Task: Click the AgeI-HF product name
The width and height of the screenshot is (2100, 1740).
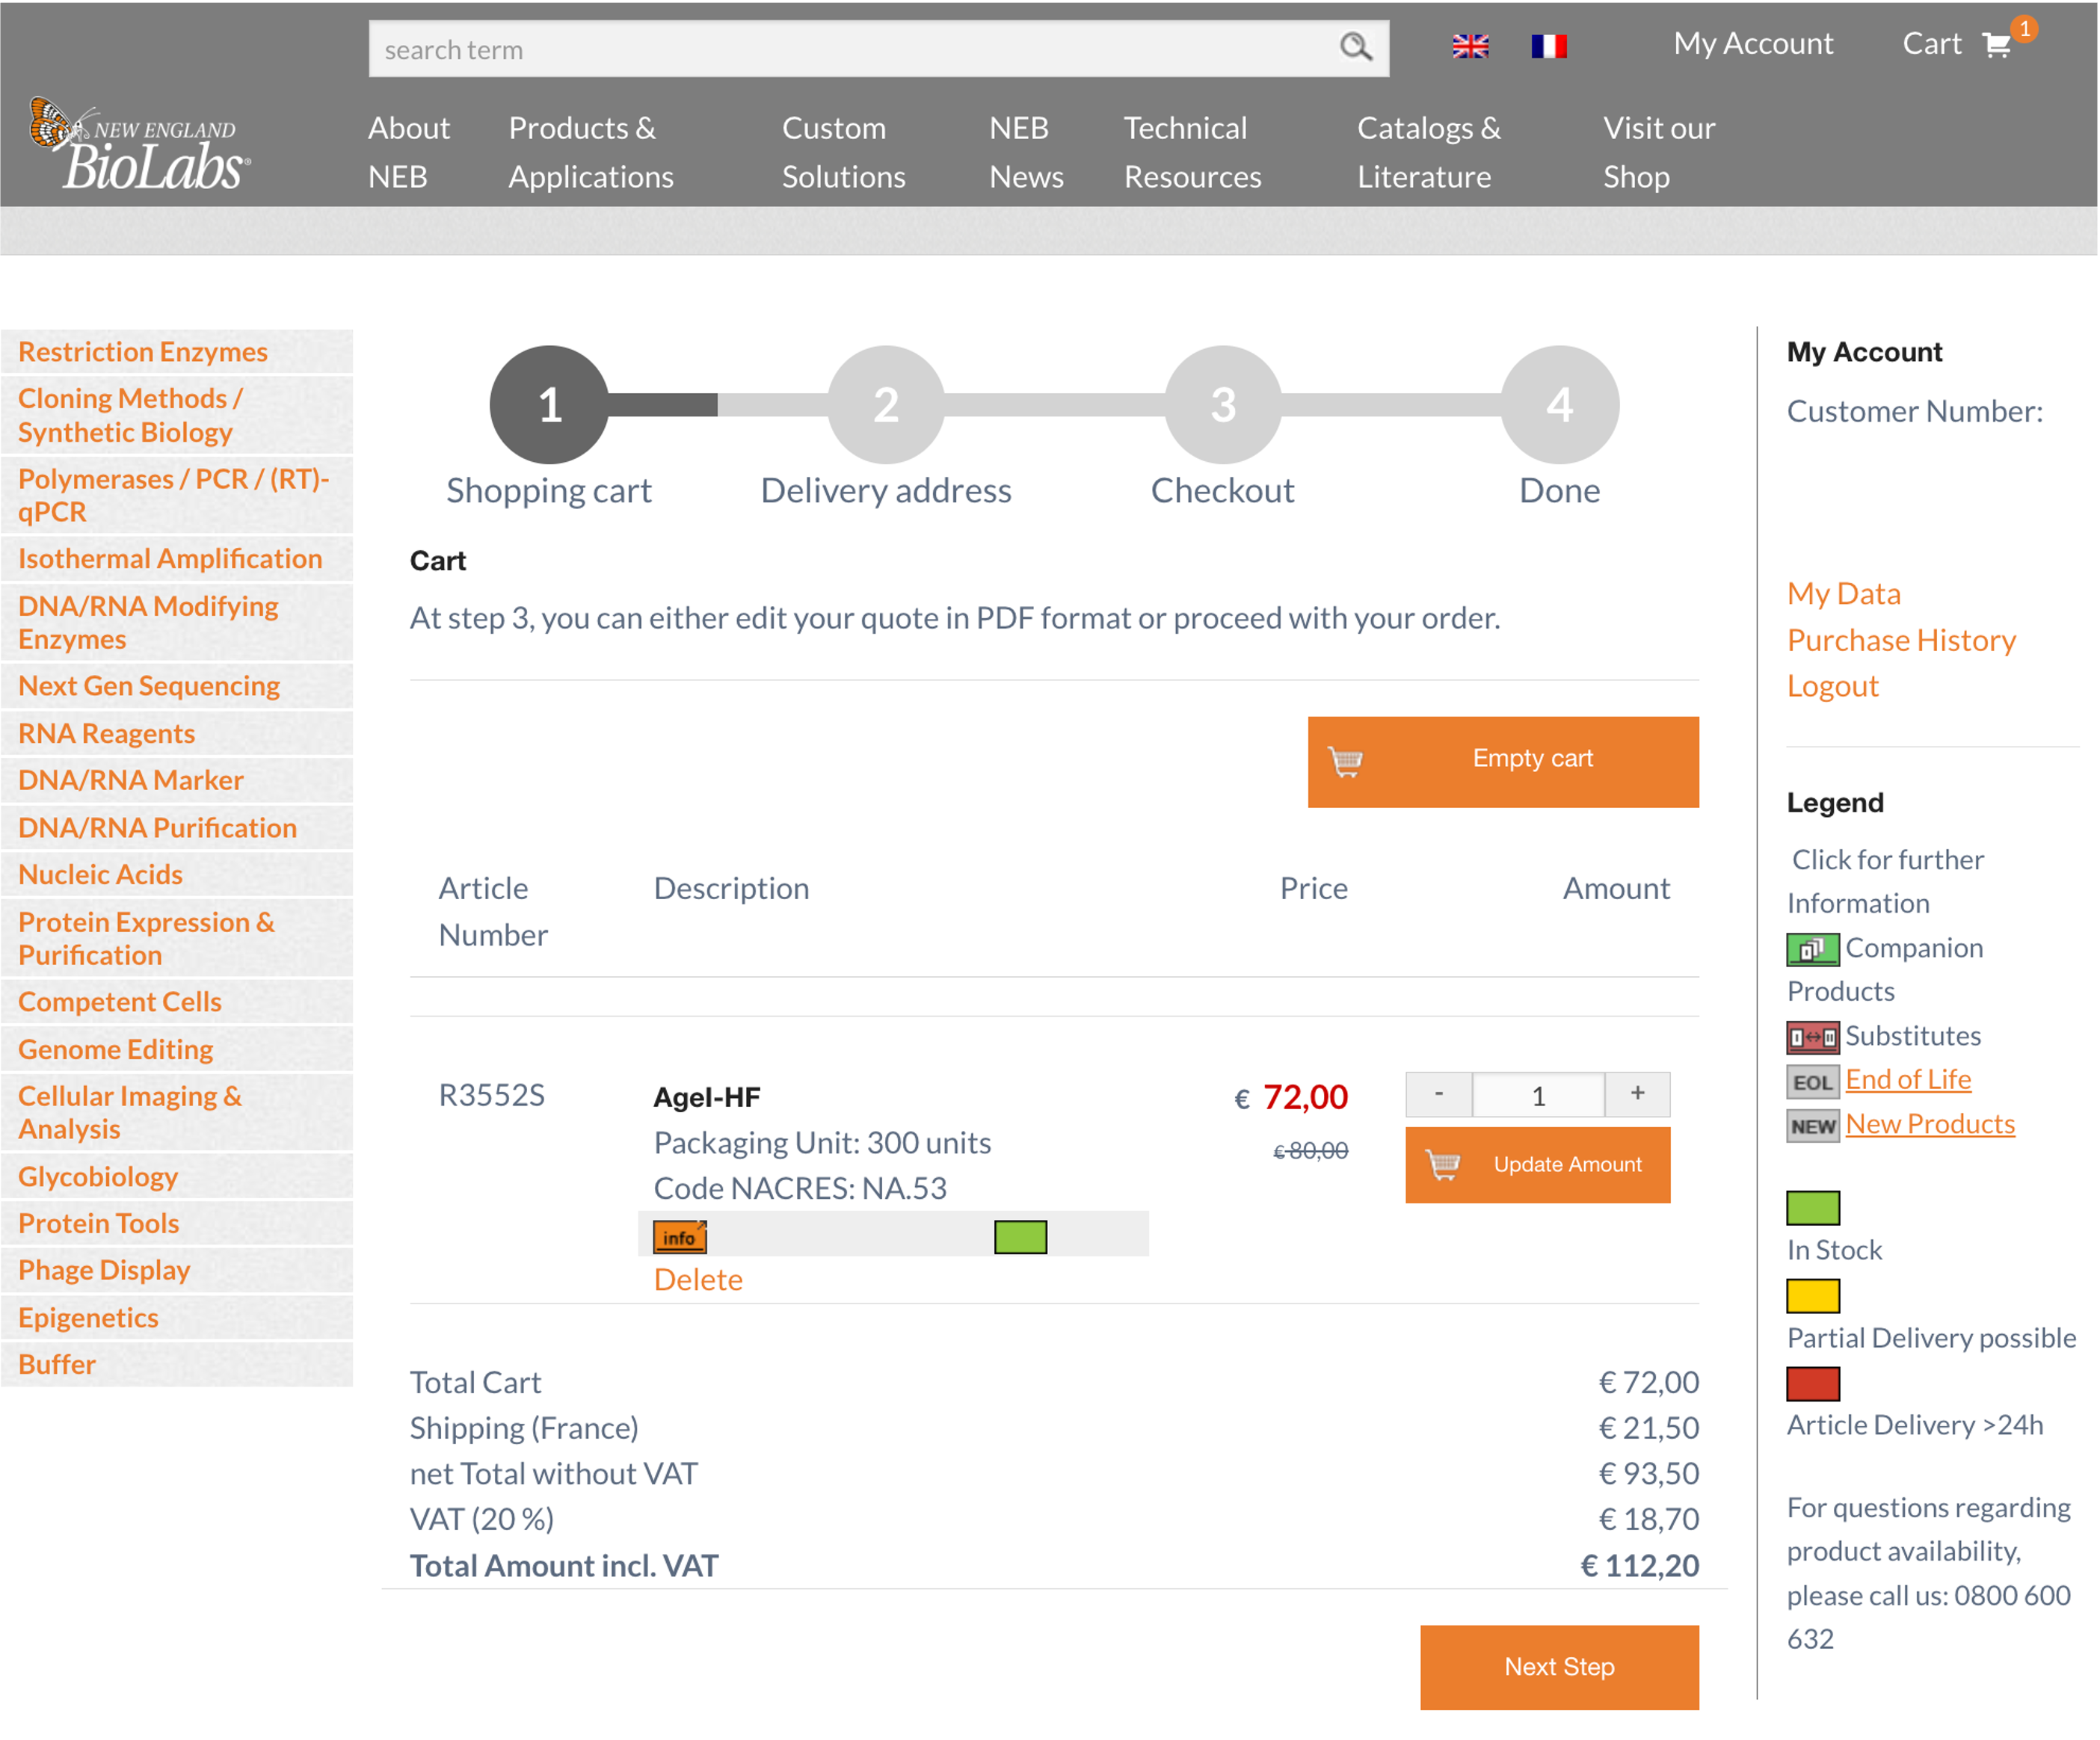Action: pos(707,1098)
